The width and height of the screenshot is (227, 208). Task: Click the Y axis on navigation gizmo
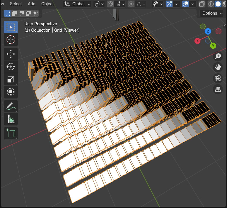(213, 46)
